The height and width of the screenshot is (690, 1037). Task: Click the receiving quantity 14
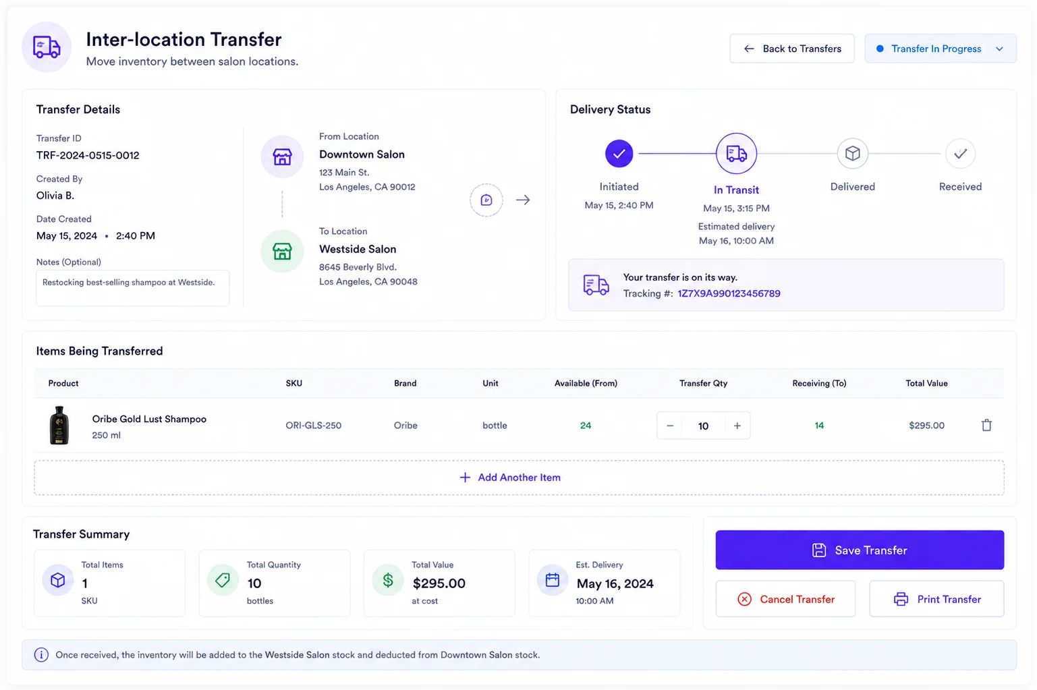pyautogui.click(x=819, y=426)
